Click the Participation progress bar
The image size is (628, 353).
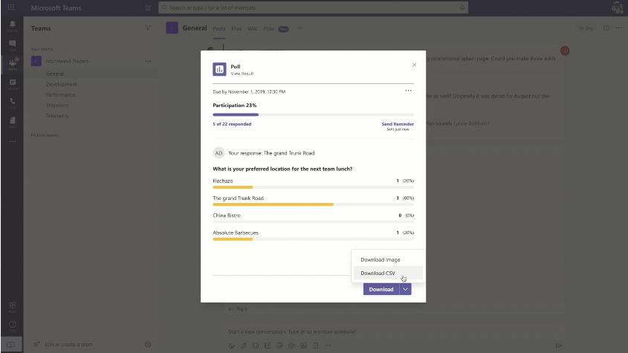[x=313, y=115]
